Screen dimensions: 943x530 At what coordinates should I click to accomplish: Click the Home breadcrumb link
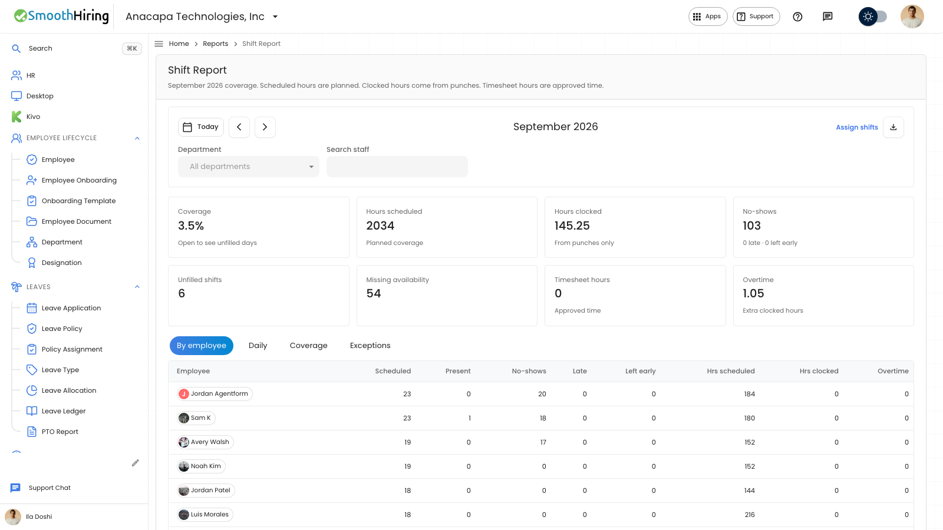(x=179, y=44)
